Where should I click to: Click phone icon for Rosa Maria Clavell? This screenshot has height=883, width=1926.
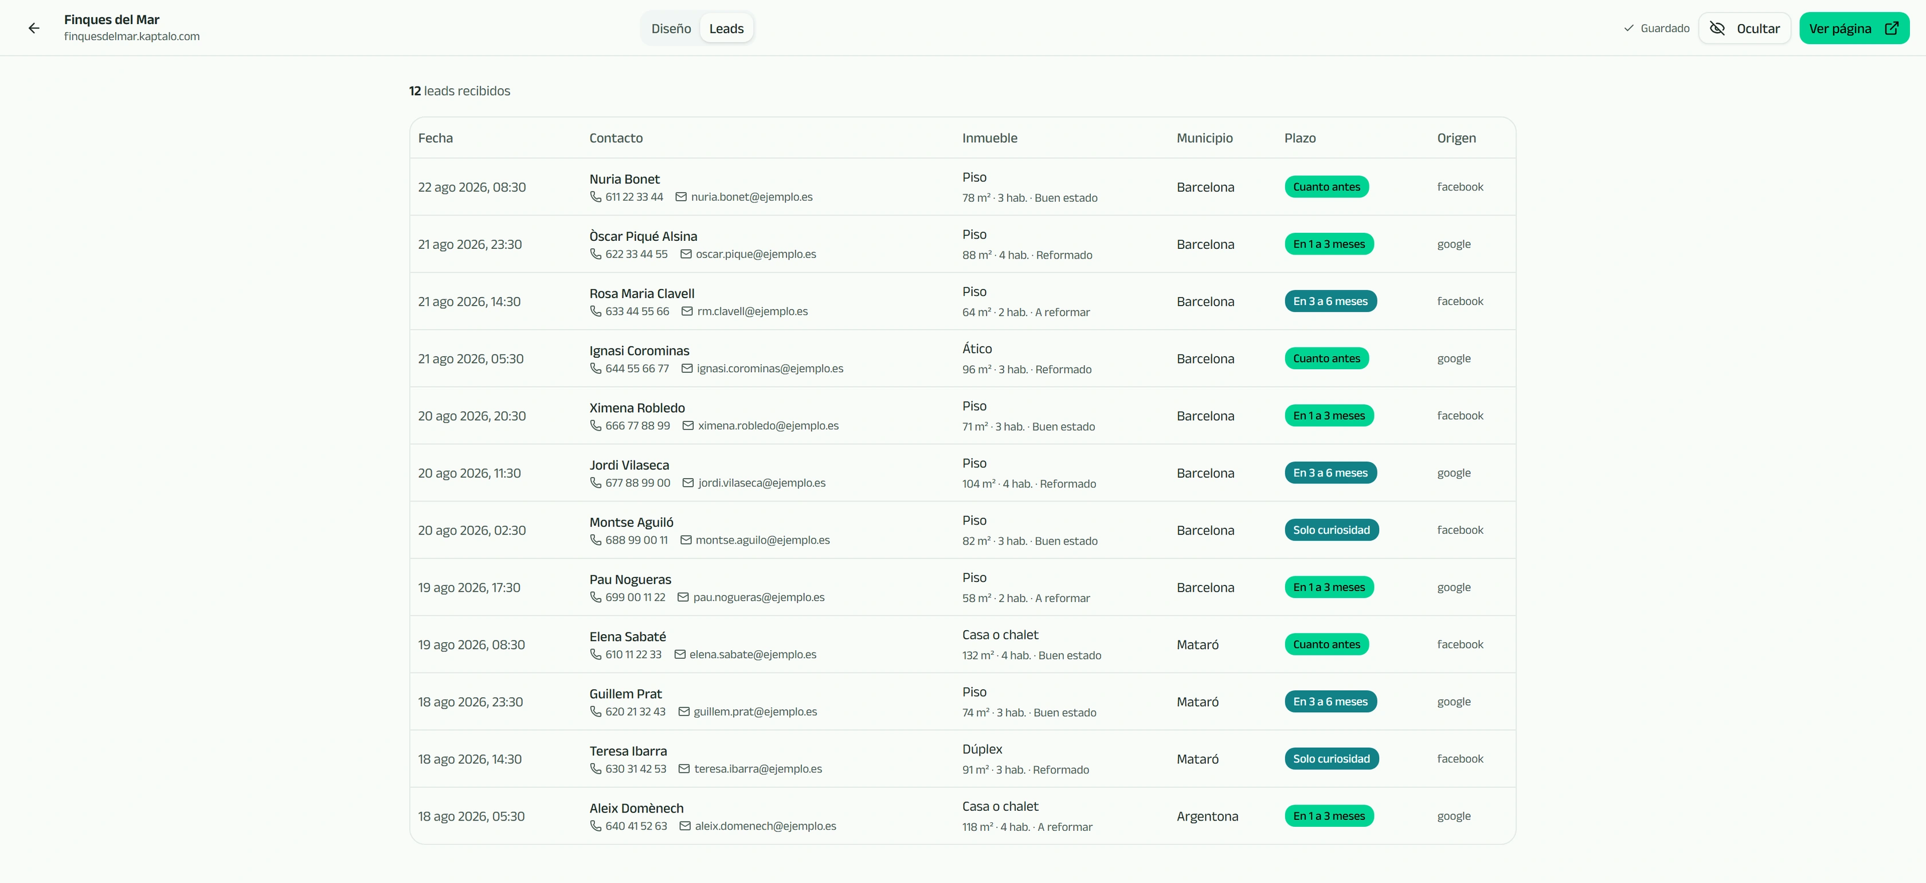click(x=596, y=311)
